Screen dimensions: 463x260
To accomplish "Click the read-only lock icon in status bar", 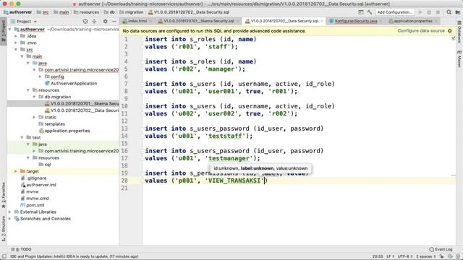I will point(442,256).
